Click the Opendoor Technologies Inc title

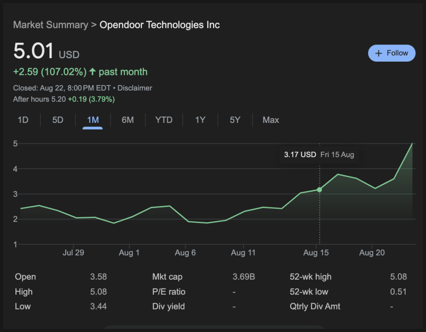tap(160, 25)
